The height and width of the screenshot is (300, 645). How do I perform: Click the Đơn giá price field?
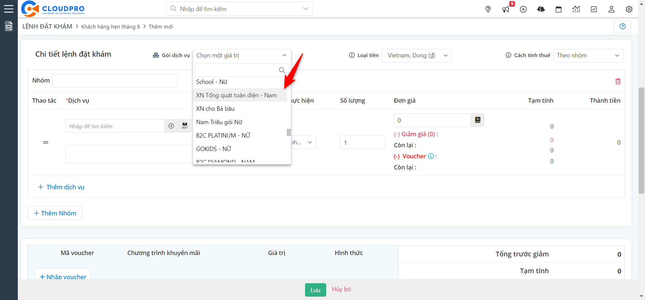[x=432, y=120]
